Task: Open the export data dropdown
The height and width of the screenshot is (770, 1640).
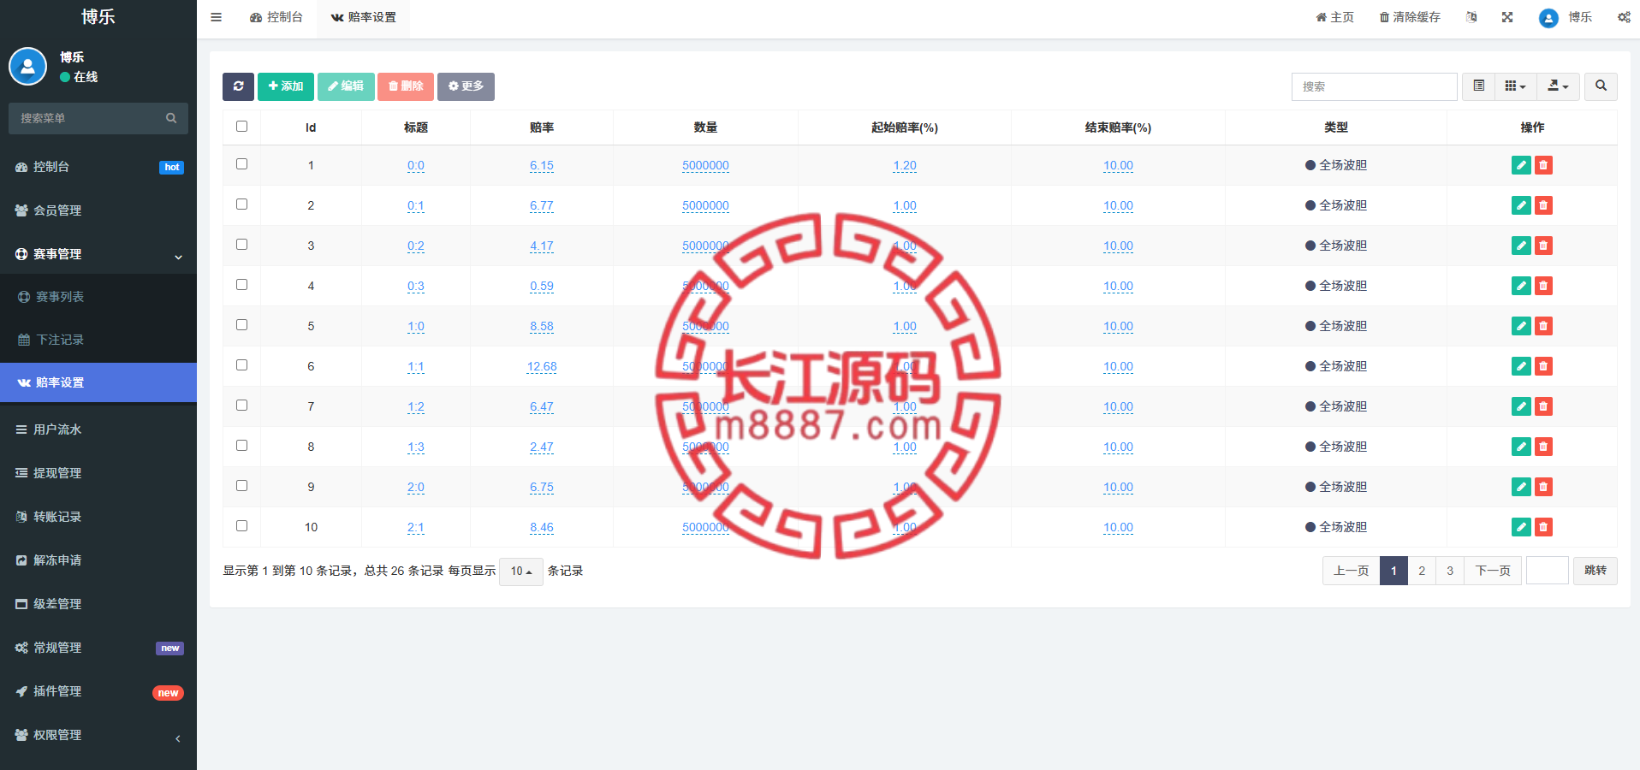Action: pos(1558,86)
